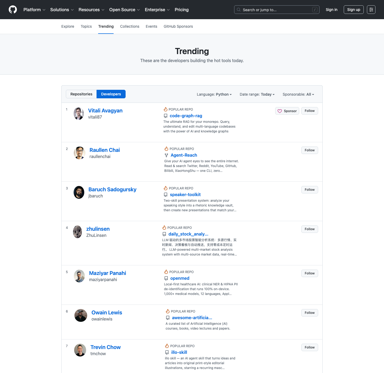Click the flame icon above awesome-artificia...
The height and width of the screenshot is (373, 384).
[168, 311]
